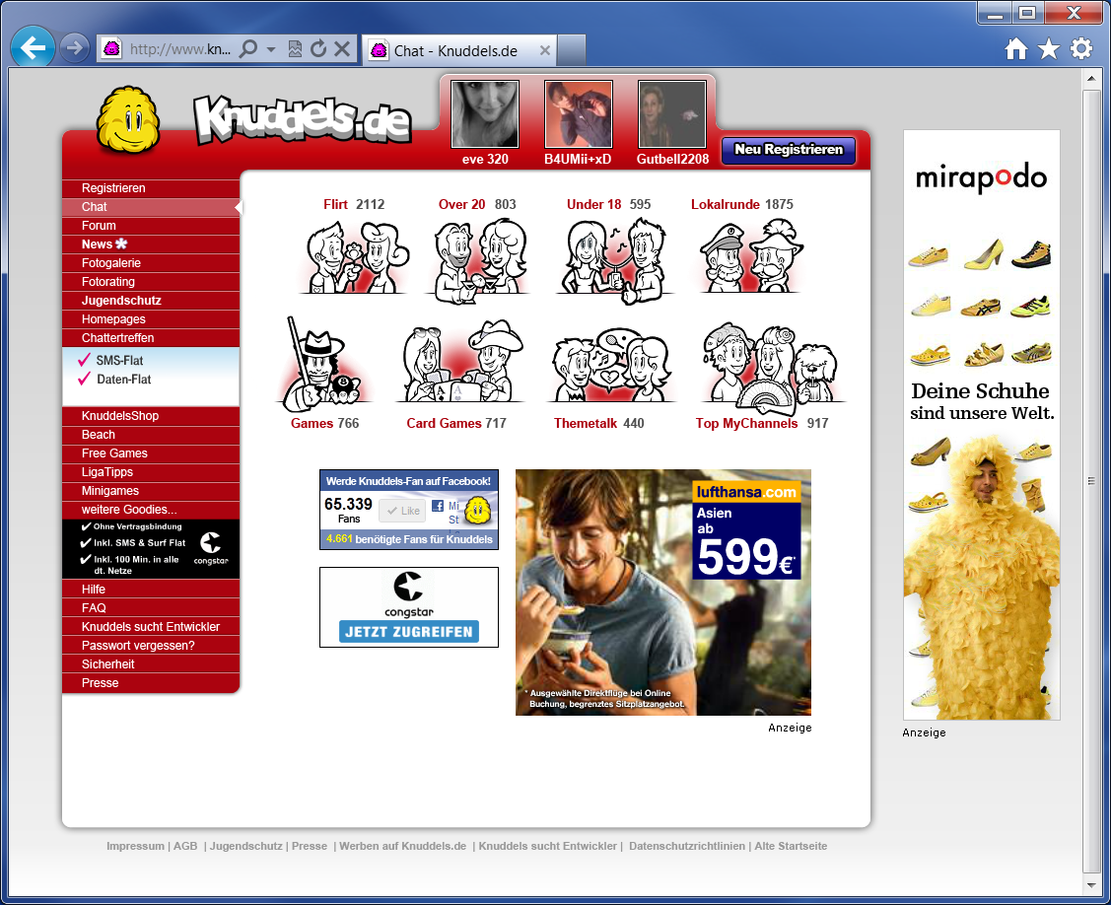Open the lufthansa.com Asien ad
1111x905 pixels.
pyautogui.click(x=663, y=592)
